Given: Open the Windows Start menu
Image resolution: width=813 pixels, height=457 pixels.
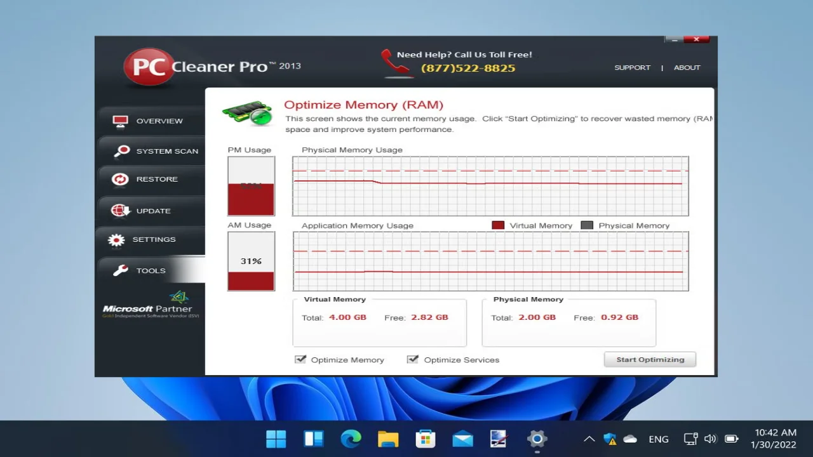Looking at the screenshot, I should [276, 439].
